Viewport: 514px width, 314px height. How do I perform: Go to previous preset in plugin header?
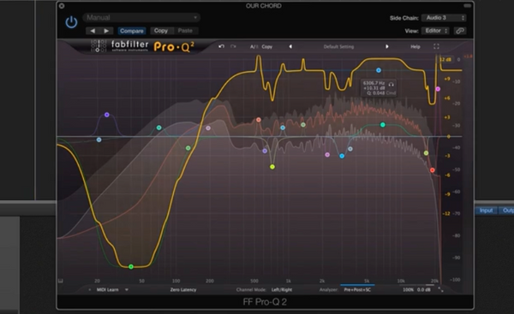pyautogui.click(x=93, y=31)
